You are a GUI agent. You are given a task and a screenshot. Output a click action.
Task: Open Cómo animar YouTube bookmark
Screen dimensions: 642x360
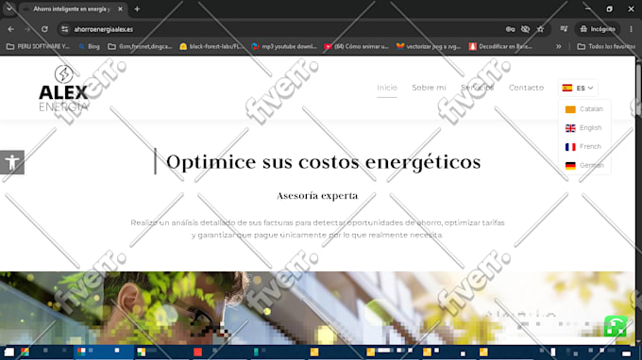(x=356, y=46)
